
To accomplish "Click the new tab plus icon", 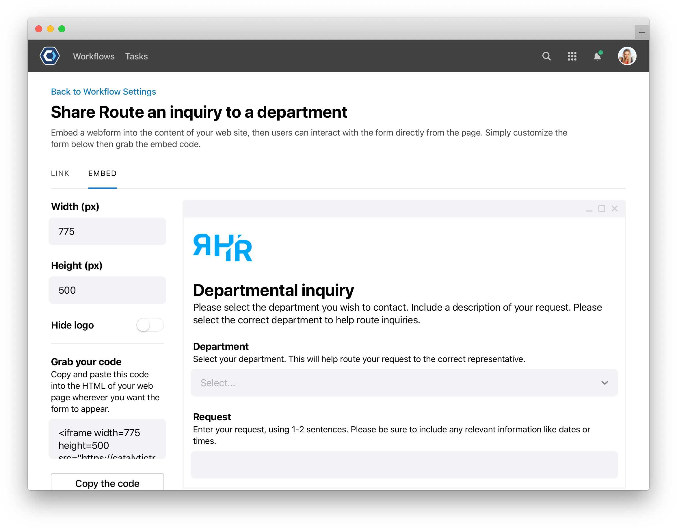I will pos(642,33).
